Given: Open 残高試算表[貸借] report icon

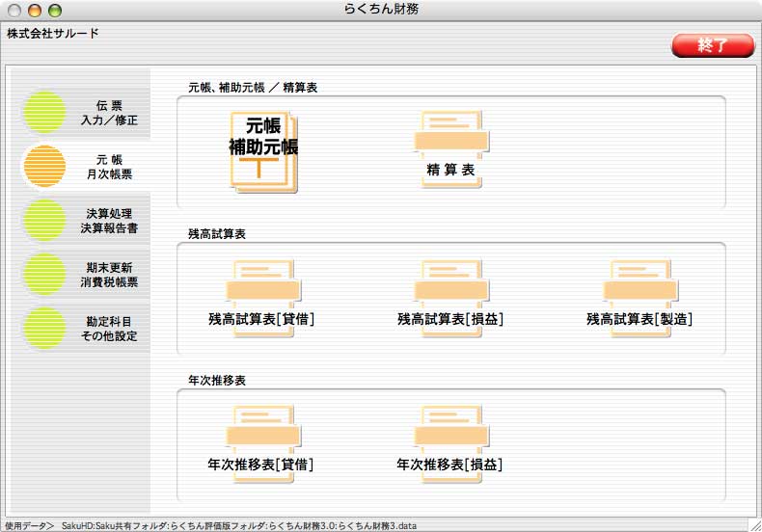Looking at the screenshot, I should tap(262, 299).
